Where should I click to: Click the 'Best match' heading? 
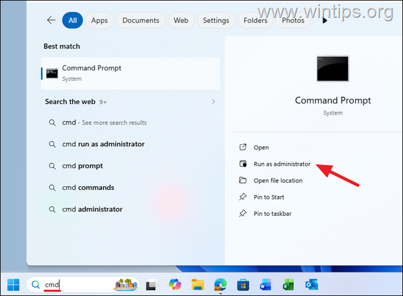pyautogui.click(x=61, y=46)
